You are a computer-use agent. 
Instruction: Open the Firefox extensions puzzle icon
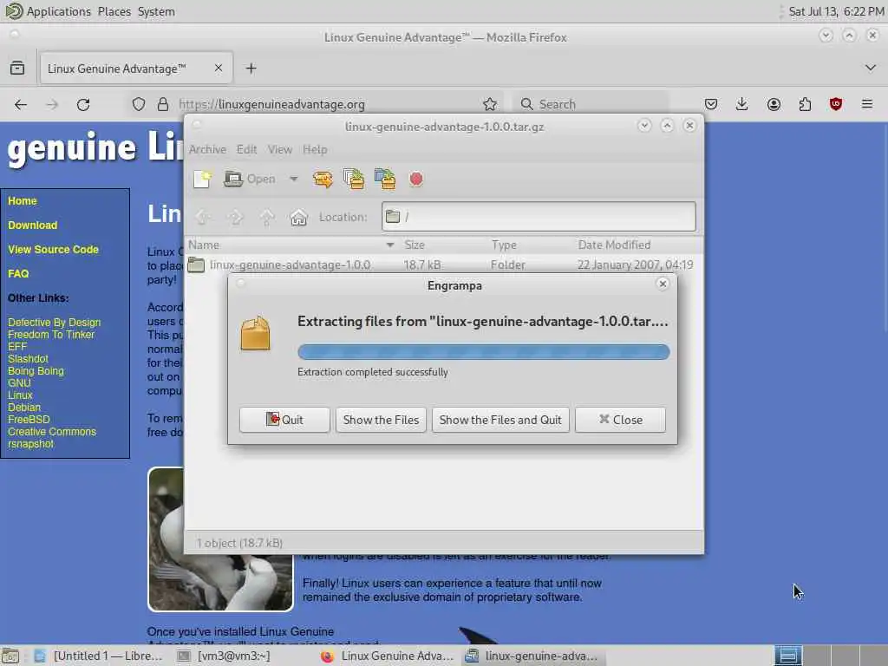click(x=805, y=104)
